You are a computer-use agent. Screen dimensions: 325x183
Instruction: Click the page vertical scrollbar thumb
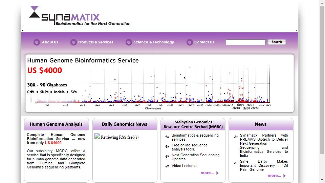322,80
